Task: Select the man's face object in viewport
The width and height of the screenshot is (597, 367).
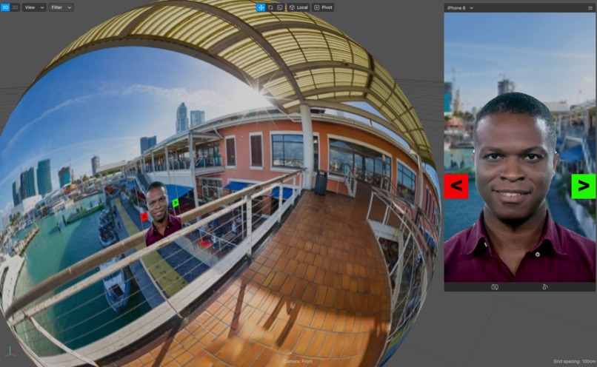Action: pos(159,202)
